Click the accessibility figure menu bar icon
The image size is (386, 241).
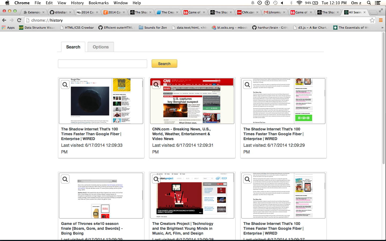pyautogui.click(x=267, y=3)
